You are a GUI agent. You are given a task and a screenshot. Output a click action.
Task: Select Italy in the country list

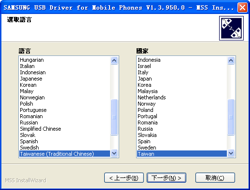click(182, 72)
